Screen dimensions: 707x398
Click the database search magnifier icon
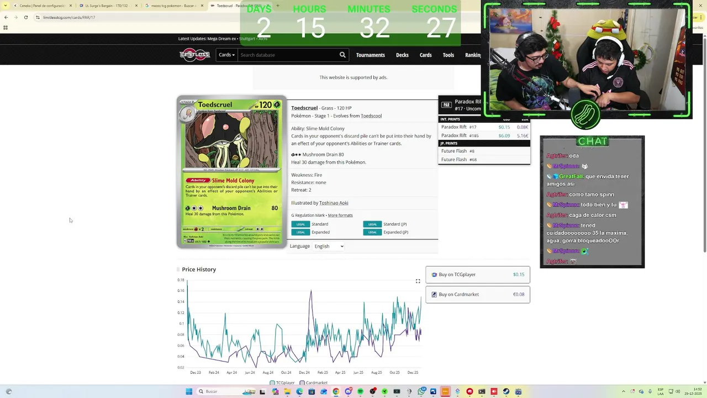click(342, 55)
